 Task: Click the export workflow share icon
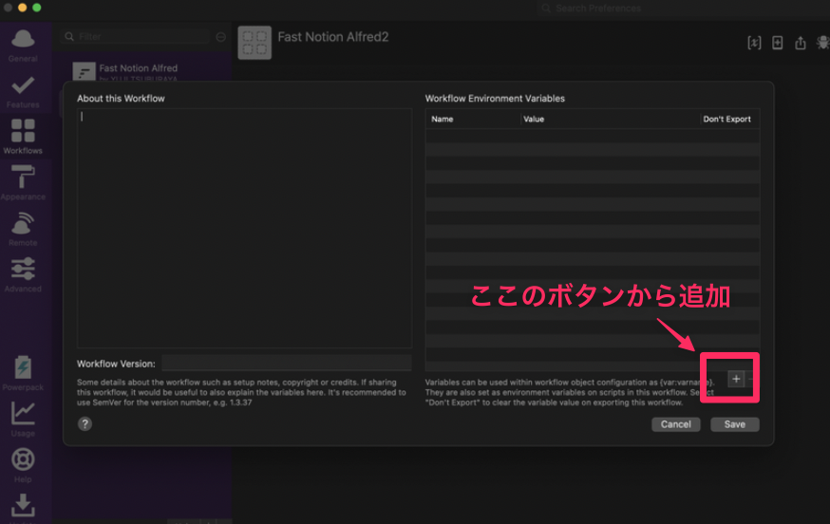click(801, 43)
